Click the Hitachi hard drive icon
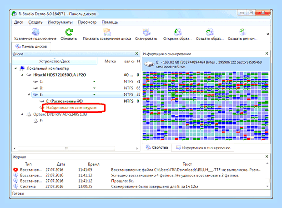Image resolution: width=282 pixels, height=208 pixels. pos(29,75)
